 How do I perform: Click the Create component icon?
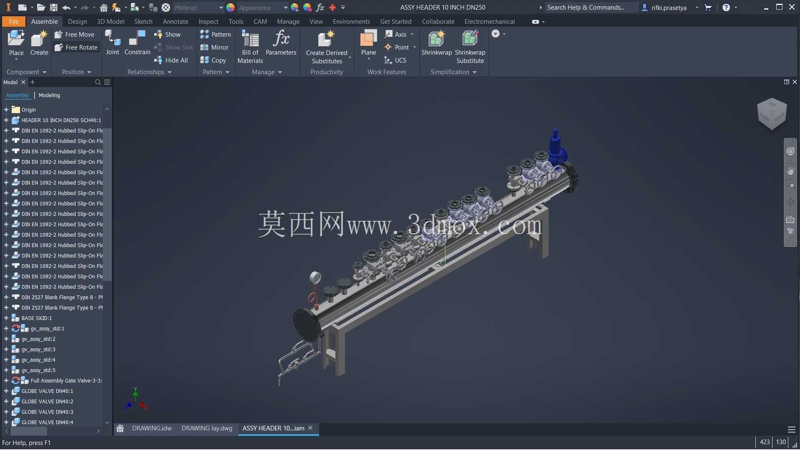point(39,40)
